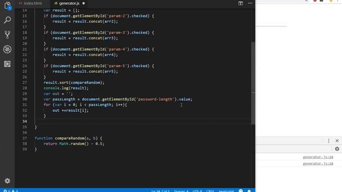Open the Source Control view
The height and width of the screenshot is (192, 342).
[x=7, y=35]
